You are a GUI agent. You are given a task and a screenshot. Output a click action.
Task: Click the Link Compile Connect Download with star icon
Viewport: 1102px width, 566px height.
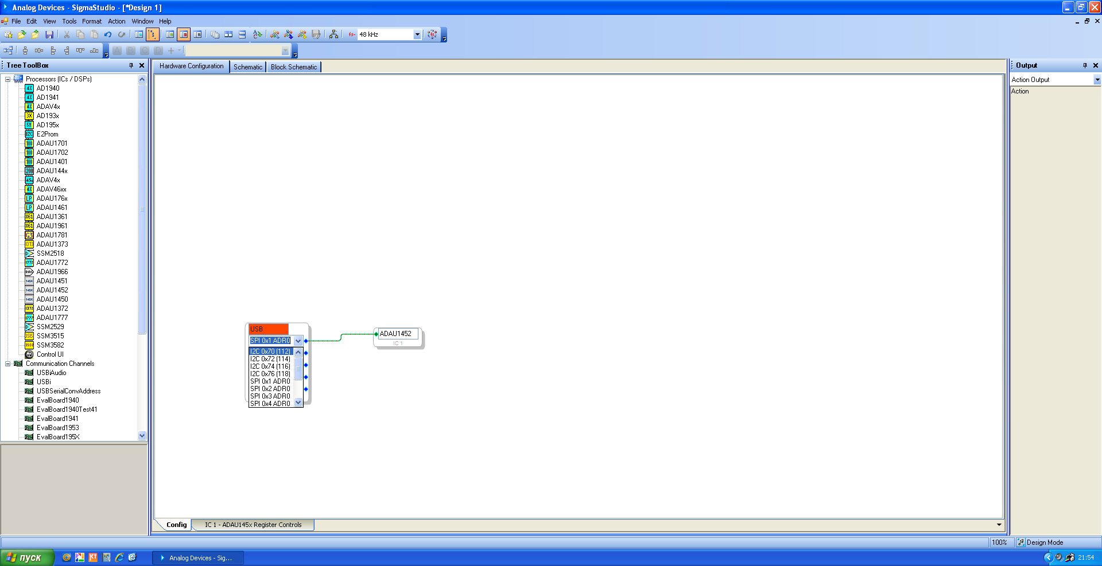tap(302, 34)
